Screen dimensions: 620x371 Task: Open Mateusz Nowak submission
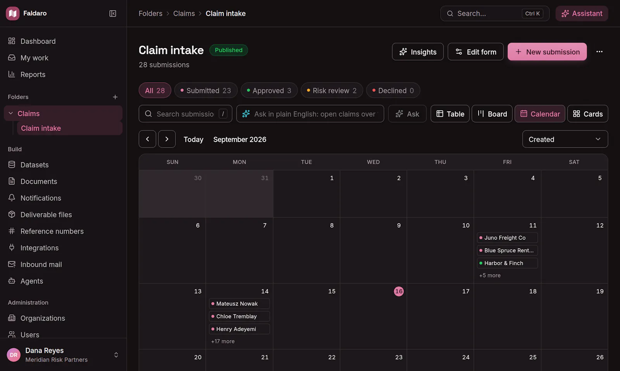[239, 304]
